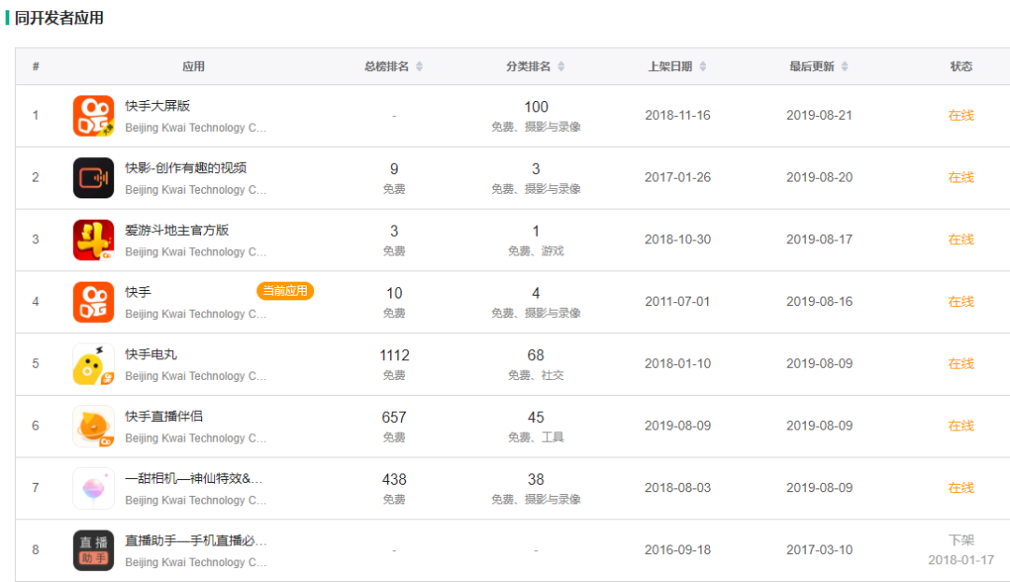Screen dimensions: 1010x582
Task: Open the 快手电丸 name link
Action: click(x=151, y=354)
